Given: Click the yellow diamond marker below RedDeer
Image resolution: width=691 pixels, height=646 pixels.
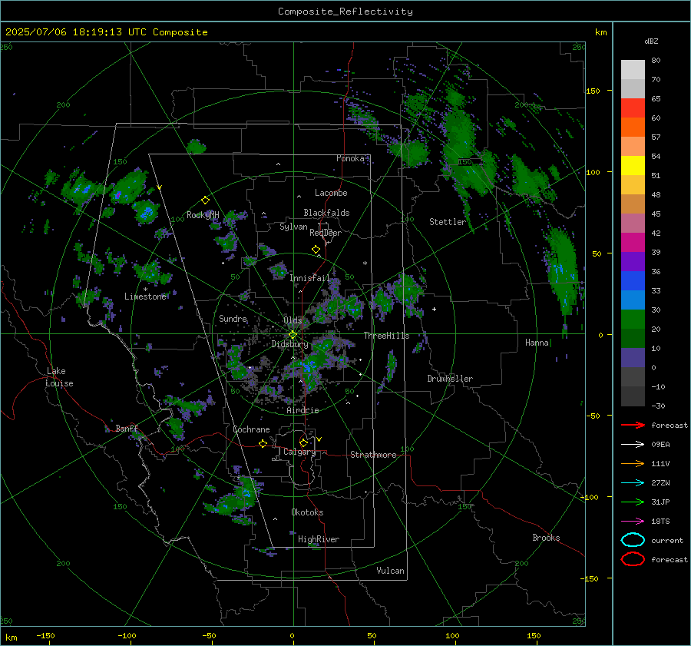Looking at the screenshot, I should pos(316,250).
